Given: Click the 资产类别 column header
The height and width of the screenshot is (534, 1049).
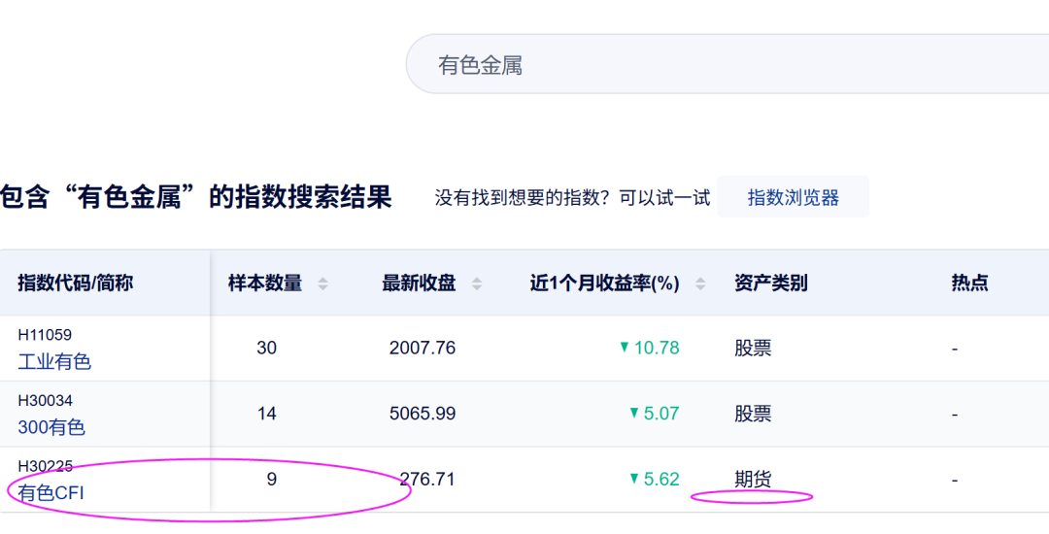Looking at the screenshot, I should click(x=771, y=284).
